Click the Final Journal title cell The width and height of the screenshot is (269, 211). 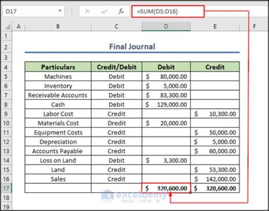click(x=132, y=47)
